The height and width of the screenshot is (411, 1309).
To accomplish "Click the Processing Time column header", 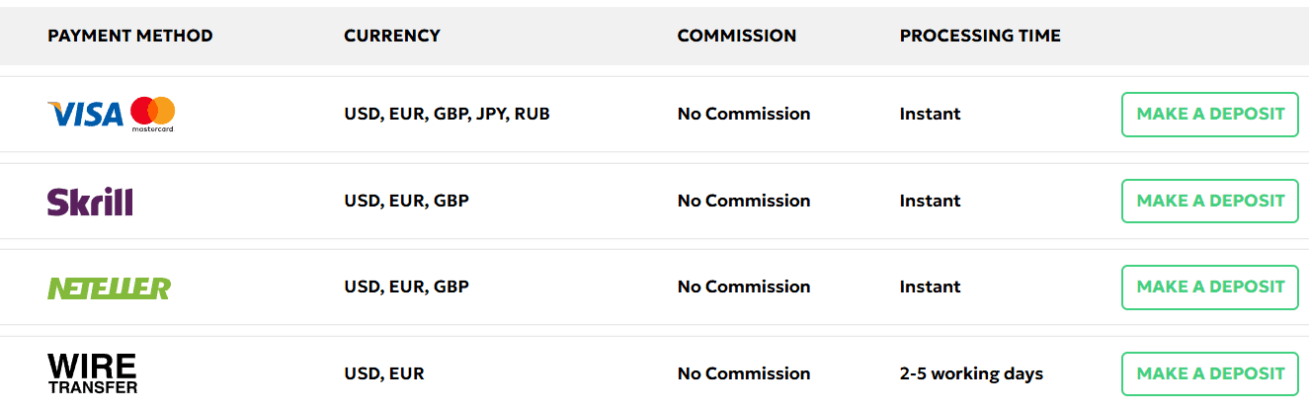I will tap(980, 36).
